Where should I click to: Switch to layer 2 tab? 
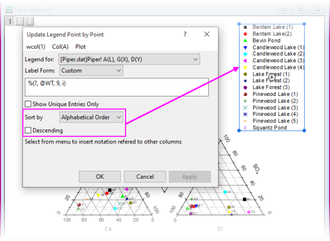[18, 21]
